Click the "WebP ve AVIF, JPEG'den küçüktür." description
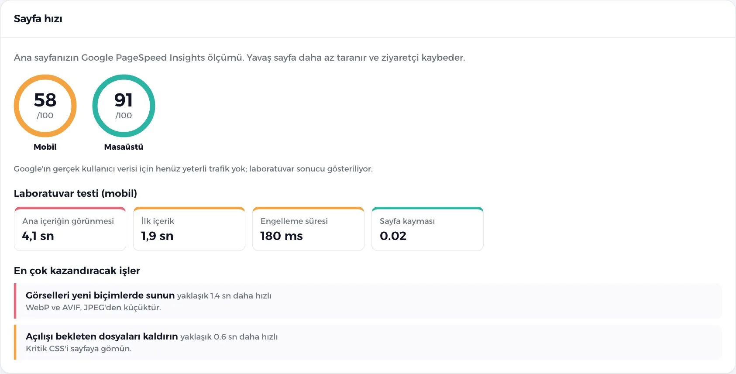This screenshot has height=374, width=736. click(93, 308)
